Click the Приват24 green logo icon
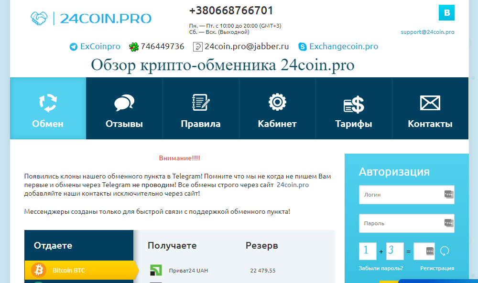The image size is (478, 283). pos(156,270)
